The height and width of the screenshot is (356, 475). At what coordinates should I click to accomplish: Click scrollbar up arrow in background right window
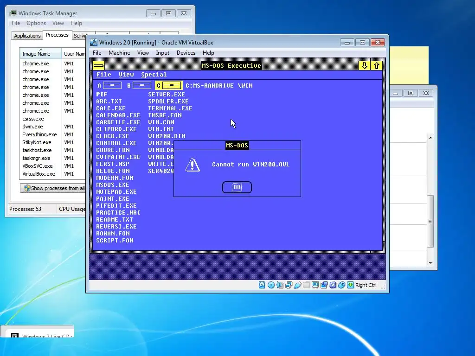click(430, 138)
